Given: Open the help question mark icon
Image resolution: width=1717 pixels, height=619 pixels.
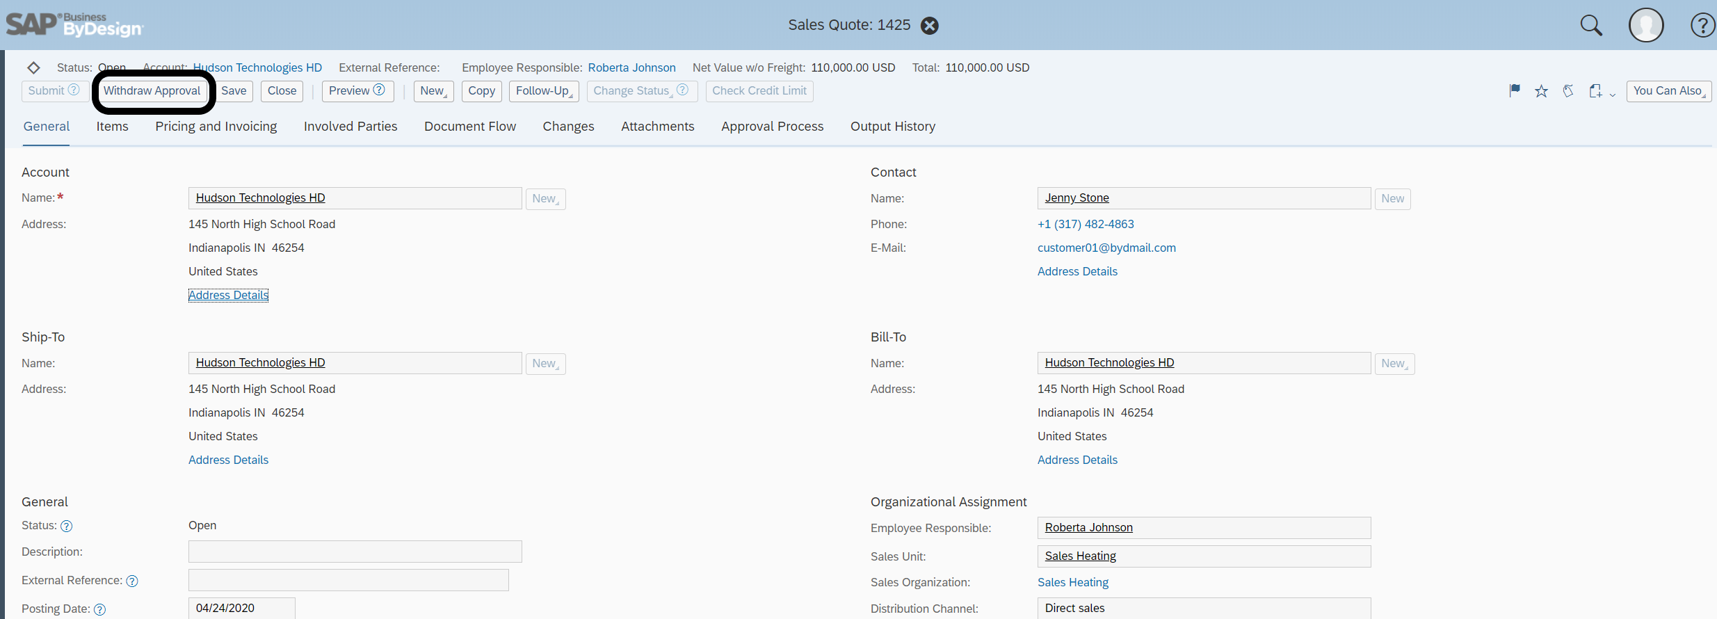Looking at the screenshot, I should coord(1702,26).
